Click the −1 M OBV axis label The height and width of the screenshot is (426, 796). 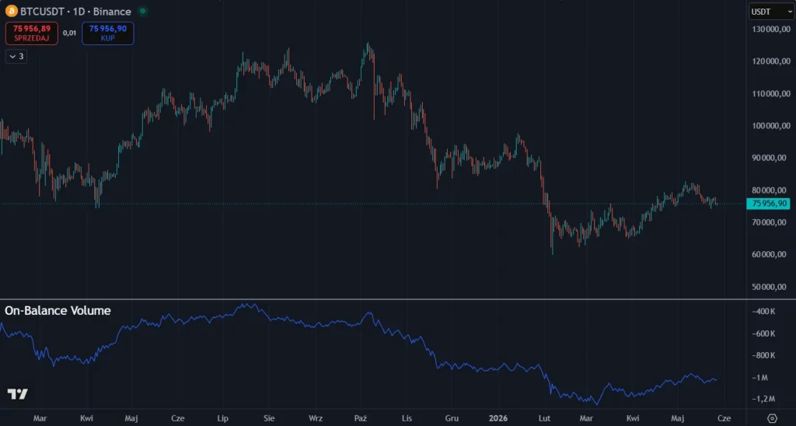(x=760, y=378)
